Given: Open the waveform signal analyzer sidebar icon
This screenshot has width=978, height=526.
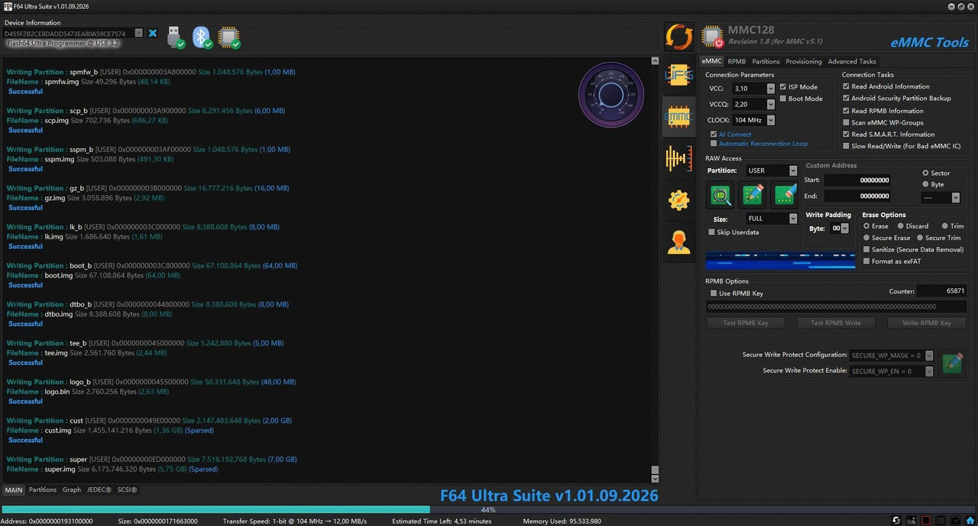Looking at the screenshot, I should pos(678,158).
